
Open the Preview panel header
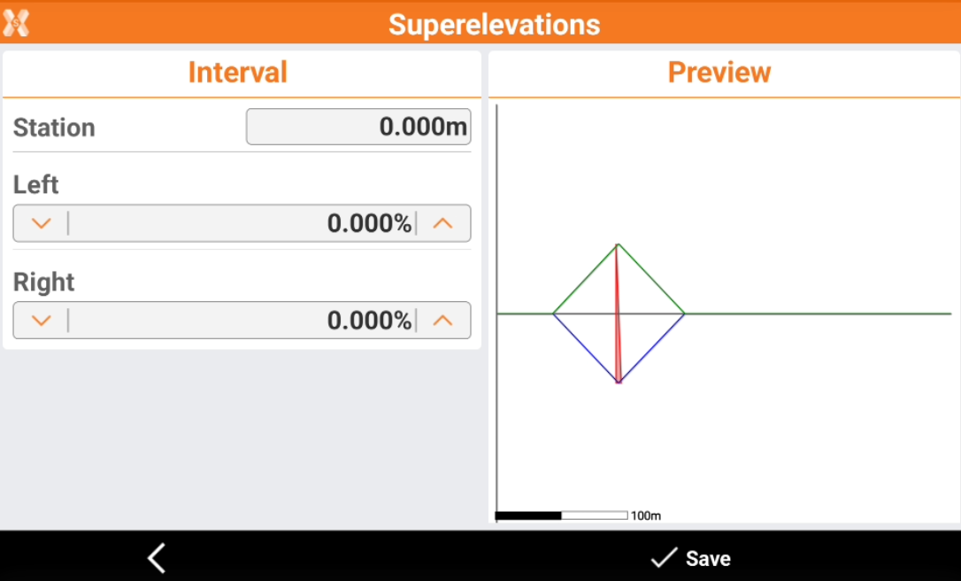tap(719, 73)
